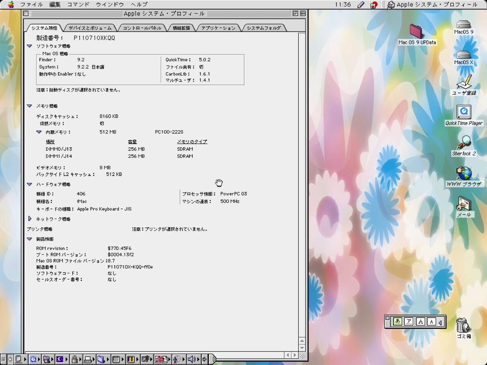
Task: Click the vertical scrollbar down arrow
Action: click(x=302, y=348)
